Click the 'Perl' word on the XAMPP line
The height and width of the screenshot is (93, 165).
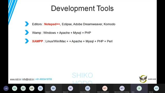[110, 41]
